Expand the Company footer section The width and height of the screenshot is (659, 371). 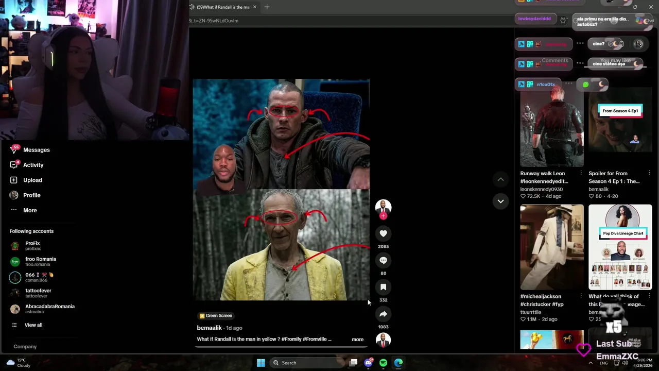coord(25,347)
